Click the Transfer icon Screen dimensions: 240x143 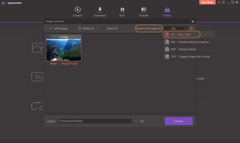coord(144,10)
